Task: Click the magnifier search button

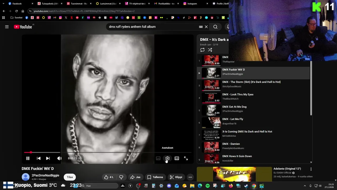Action: point(215,27)
